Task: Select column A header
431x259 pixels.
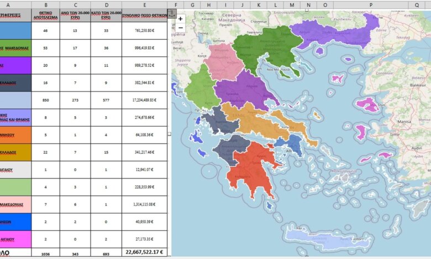Action: 15,4
